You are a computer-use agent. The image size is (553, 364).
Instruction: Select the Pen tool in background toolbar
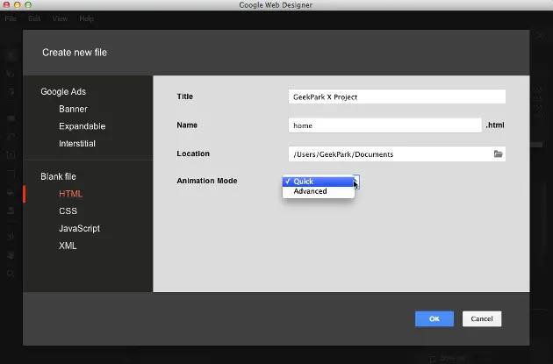tap(11, 136)
